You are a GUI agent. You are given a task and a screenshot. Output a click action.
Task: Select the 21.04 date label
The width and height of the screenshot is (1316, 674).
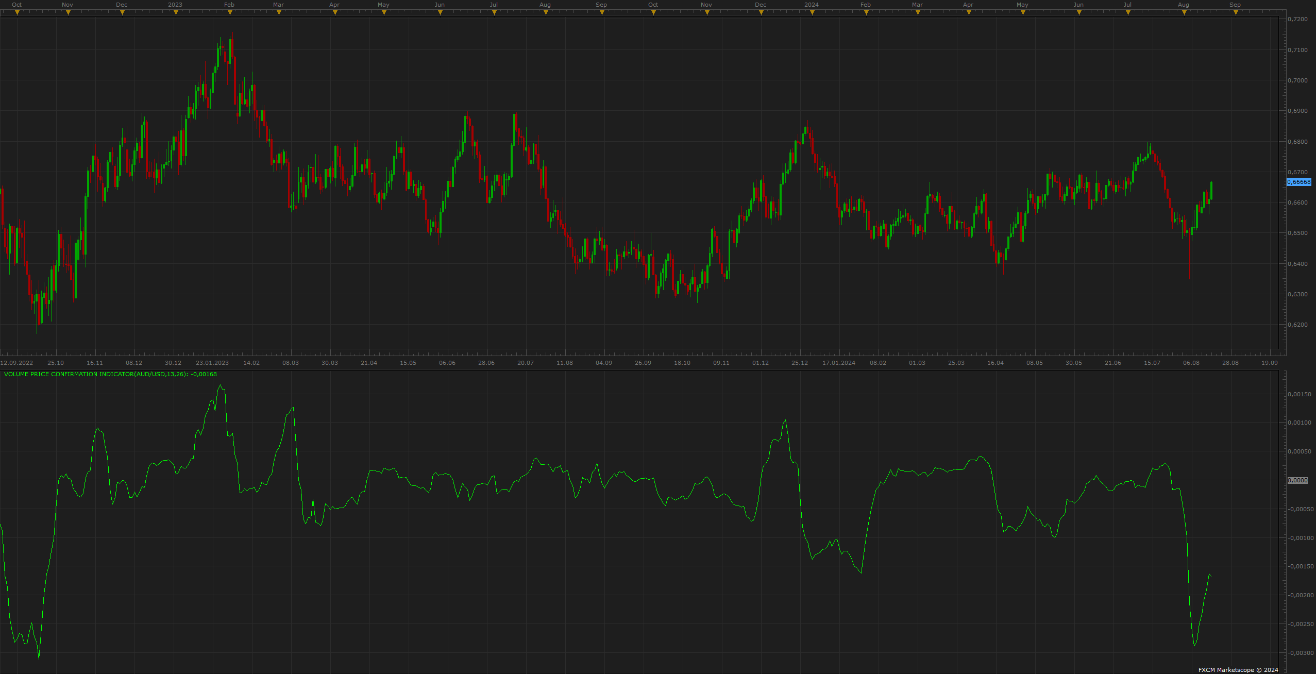369,363
